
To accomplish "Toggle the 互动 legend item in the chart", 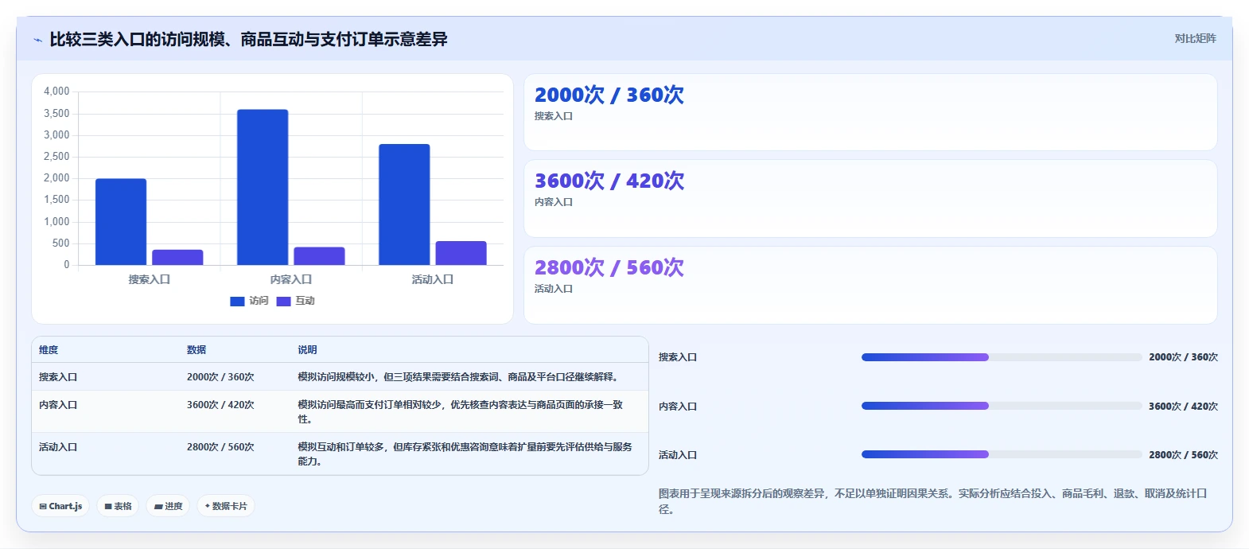I will point(295,301).
